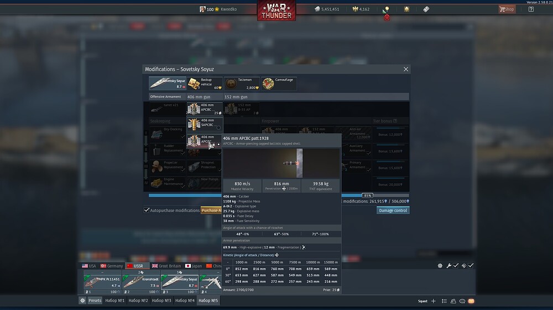The image size is (553, 310).
Task: Open the gold premium account icon
Action: [x=406, y=9]
